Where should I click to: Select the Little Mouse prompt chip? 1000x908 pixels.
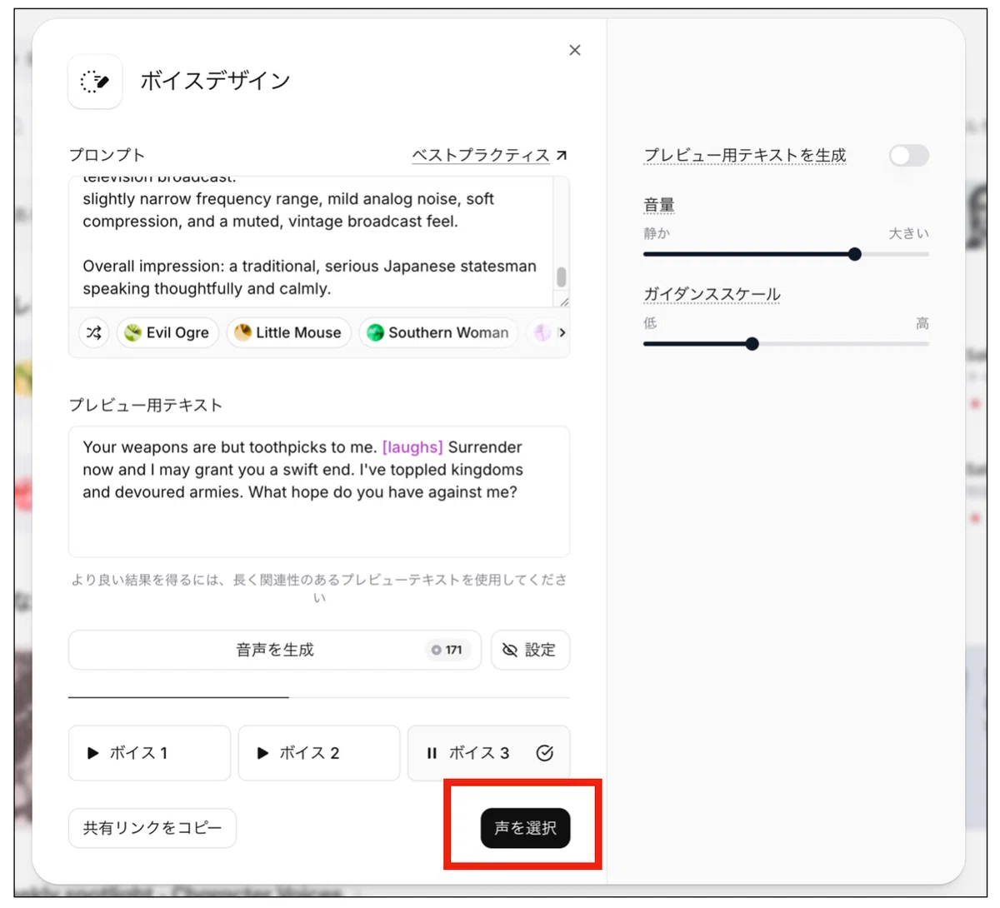point(289,332)
